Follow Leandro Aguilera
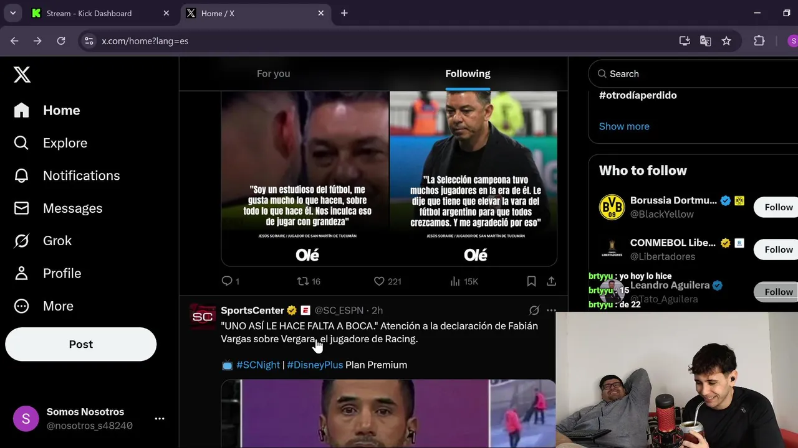 pos(777,292)
